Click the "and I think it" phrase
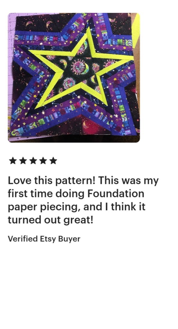Viewport: 178px width, 329px height. 114,207
